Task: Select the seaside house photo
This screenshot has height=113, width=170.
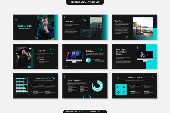Action: click(143, 27)
